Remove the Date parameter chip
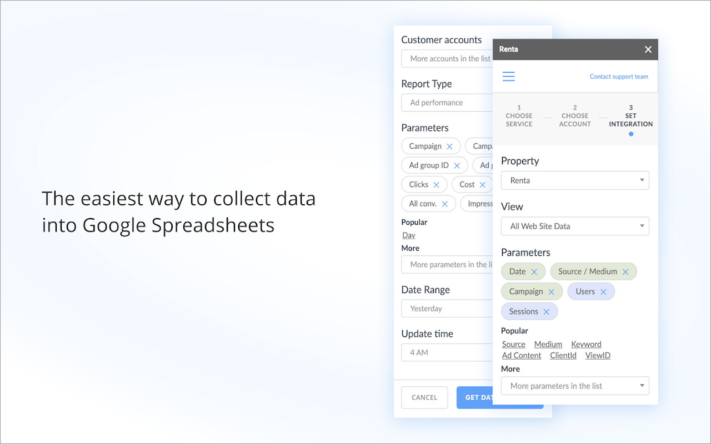Image resolution: width=711 pixels, height=444 pixels. coord(534,271)
